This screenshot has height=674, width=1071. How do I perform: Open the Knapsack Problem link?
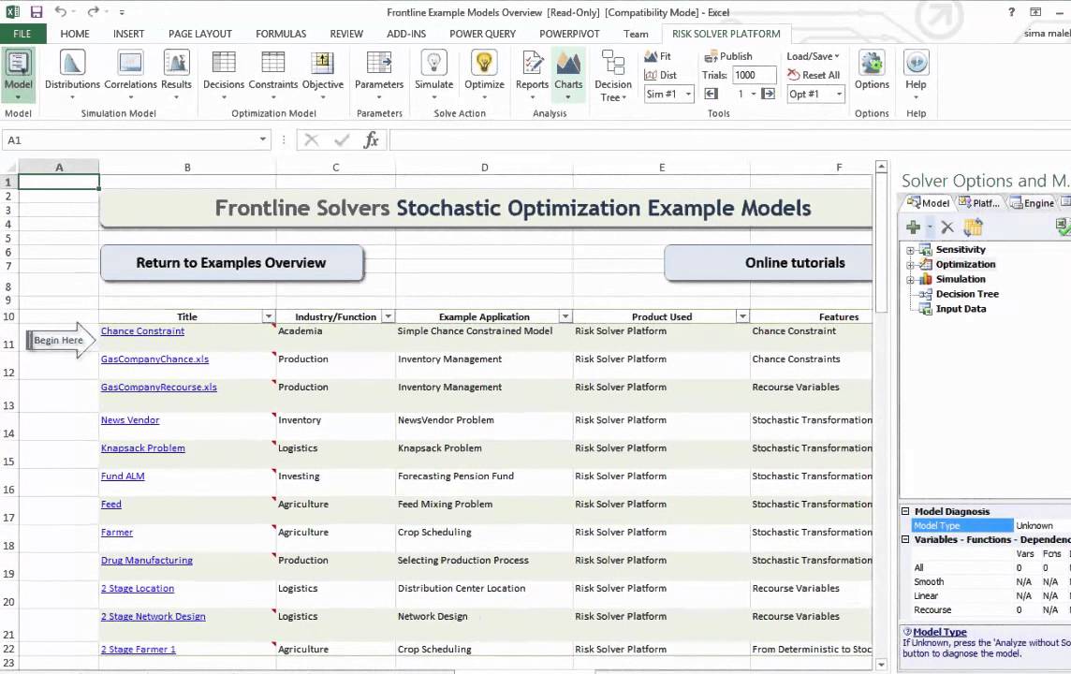(142, 448)
